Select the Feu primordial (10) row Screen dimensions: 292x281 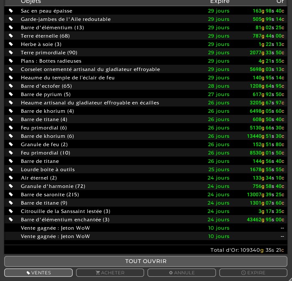(146, 153)
